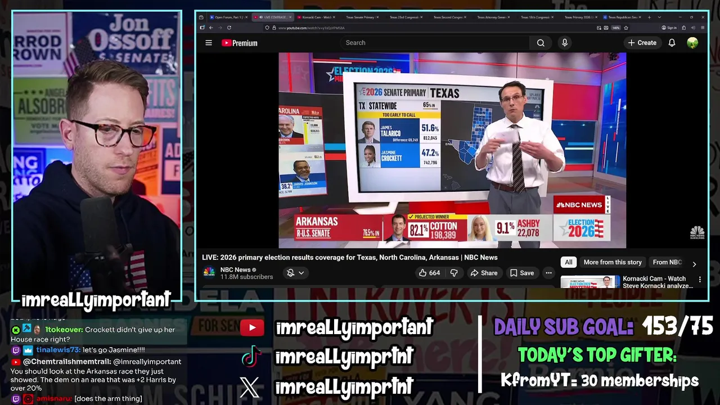Like the NBC News live video
Image resolution: width=720 pixels, height=405 pixels.
[429, 273]
